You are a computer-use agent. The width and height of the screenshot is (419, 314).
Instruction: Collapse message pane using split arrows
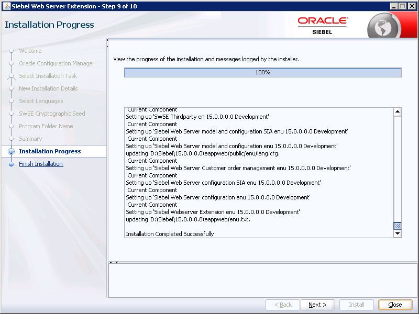click(117, 262)
